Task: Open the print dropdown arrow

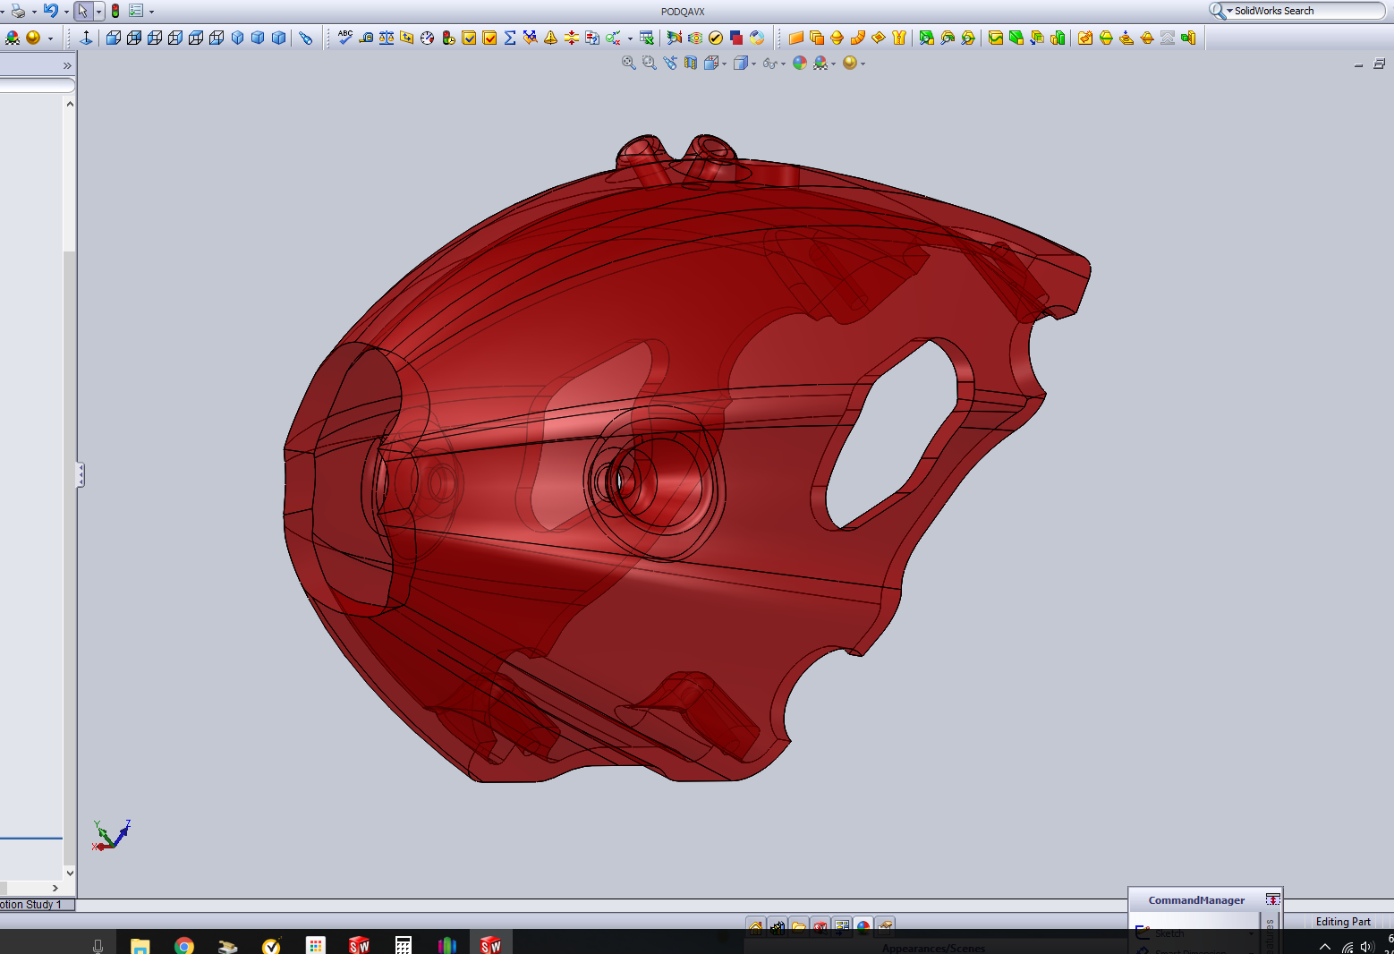Action: click(34, 12)
